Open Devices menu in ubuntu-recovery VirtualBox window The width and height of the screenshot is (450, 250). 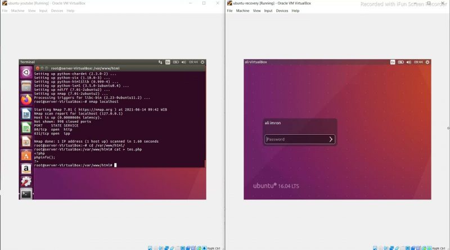click(x=282, y=11)
